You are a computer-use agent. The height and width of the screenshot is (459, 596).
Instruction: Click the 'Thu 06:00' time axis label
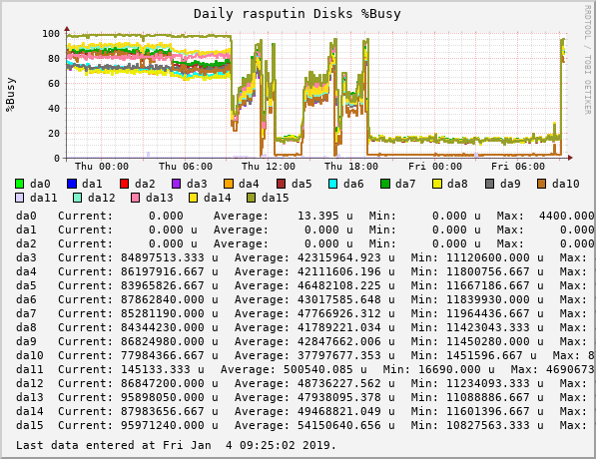pos(186,167)
